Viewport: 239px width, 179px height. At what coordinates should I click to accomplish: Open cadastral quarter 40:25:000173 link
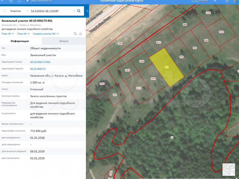coord(38,69)
